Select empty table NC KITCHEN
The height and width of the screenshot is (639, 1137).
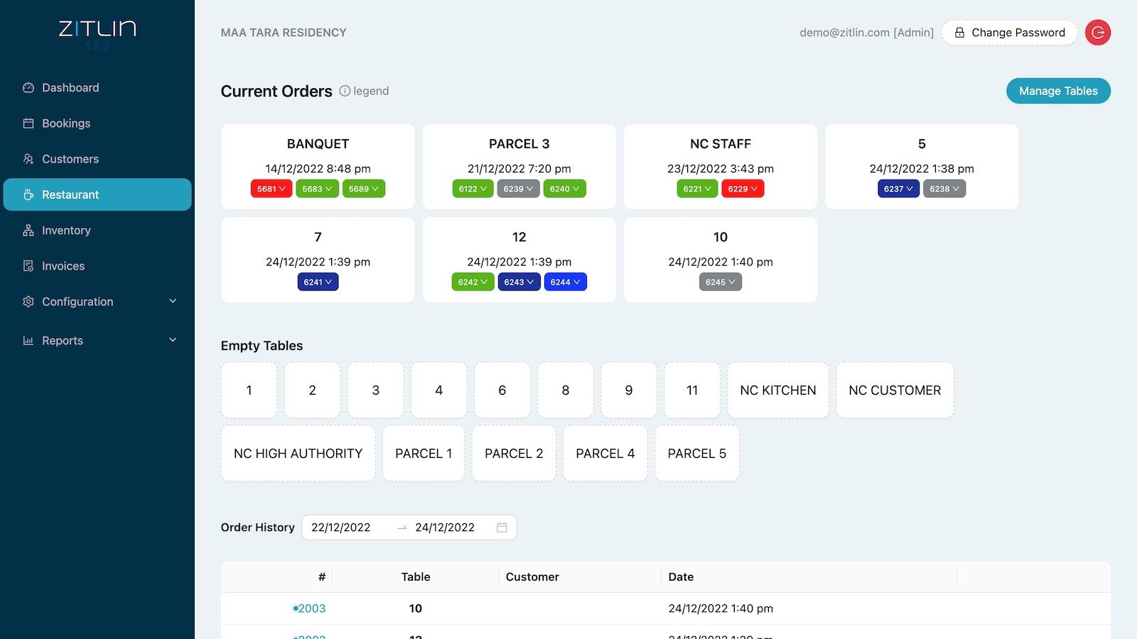click(777, 390)
